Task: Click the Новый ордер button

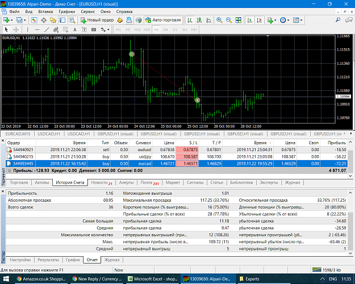Action: click(x=97, y=20)
